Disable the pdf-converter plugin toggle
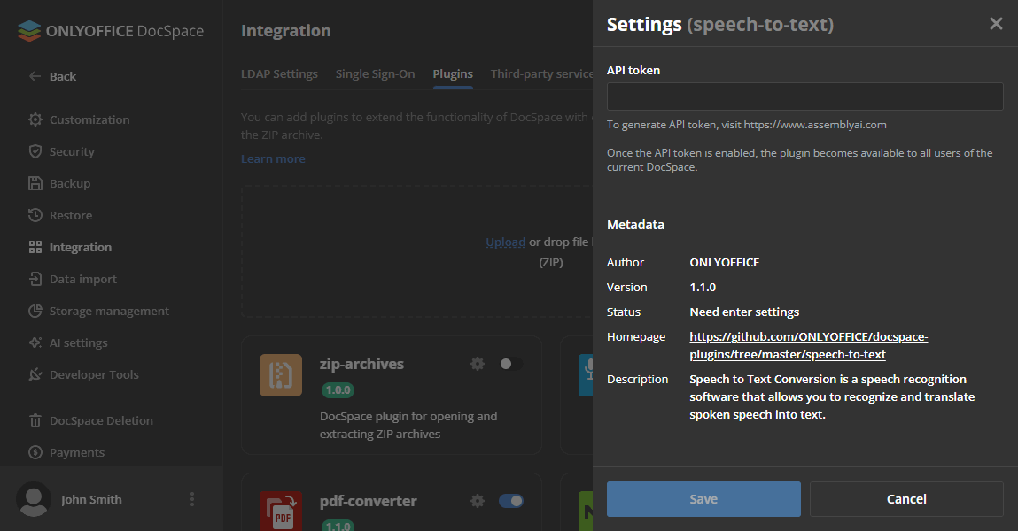This screenshot has height=531, width=1018. point(511,501)
